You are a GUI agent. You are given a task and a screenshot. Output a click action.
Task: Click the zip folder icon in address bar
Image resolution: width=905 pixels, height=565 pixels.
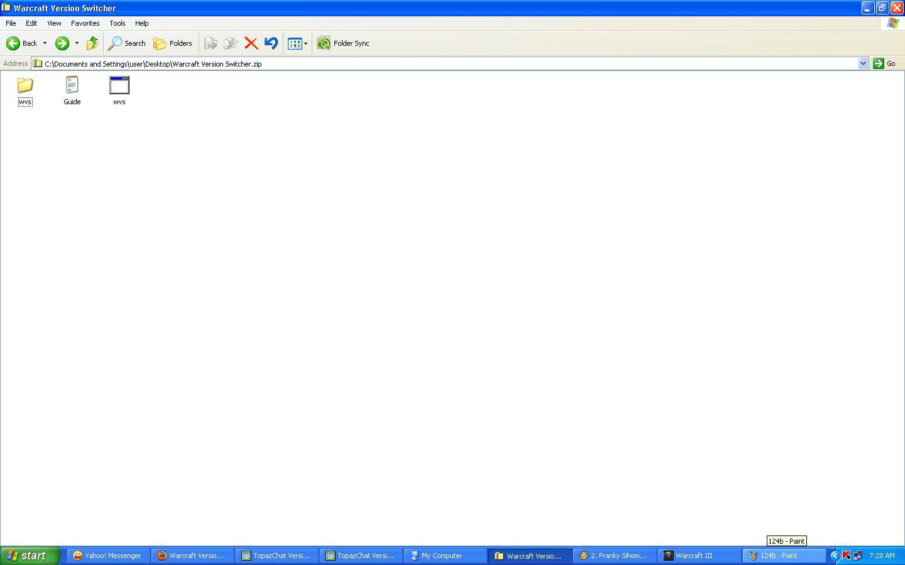tap(38, 63)
